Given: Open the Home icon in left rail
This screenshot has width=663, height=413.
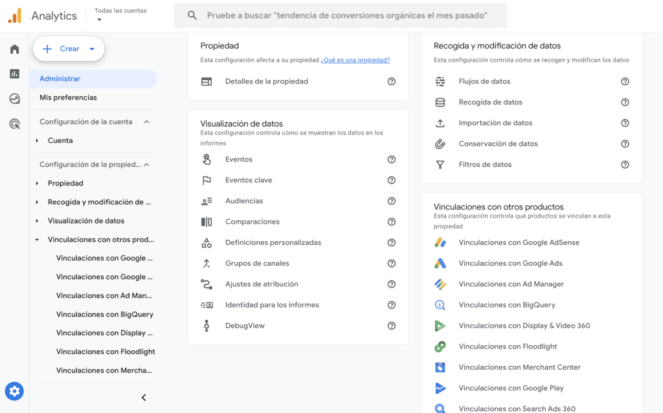Looking at the screenshot, I should (x=14, y=49).
